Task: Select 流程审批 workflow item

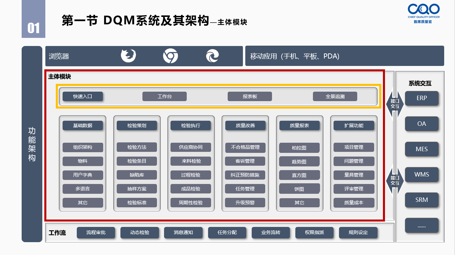Action: click(x=96, y=233)
